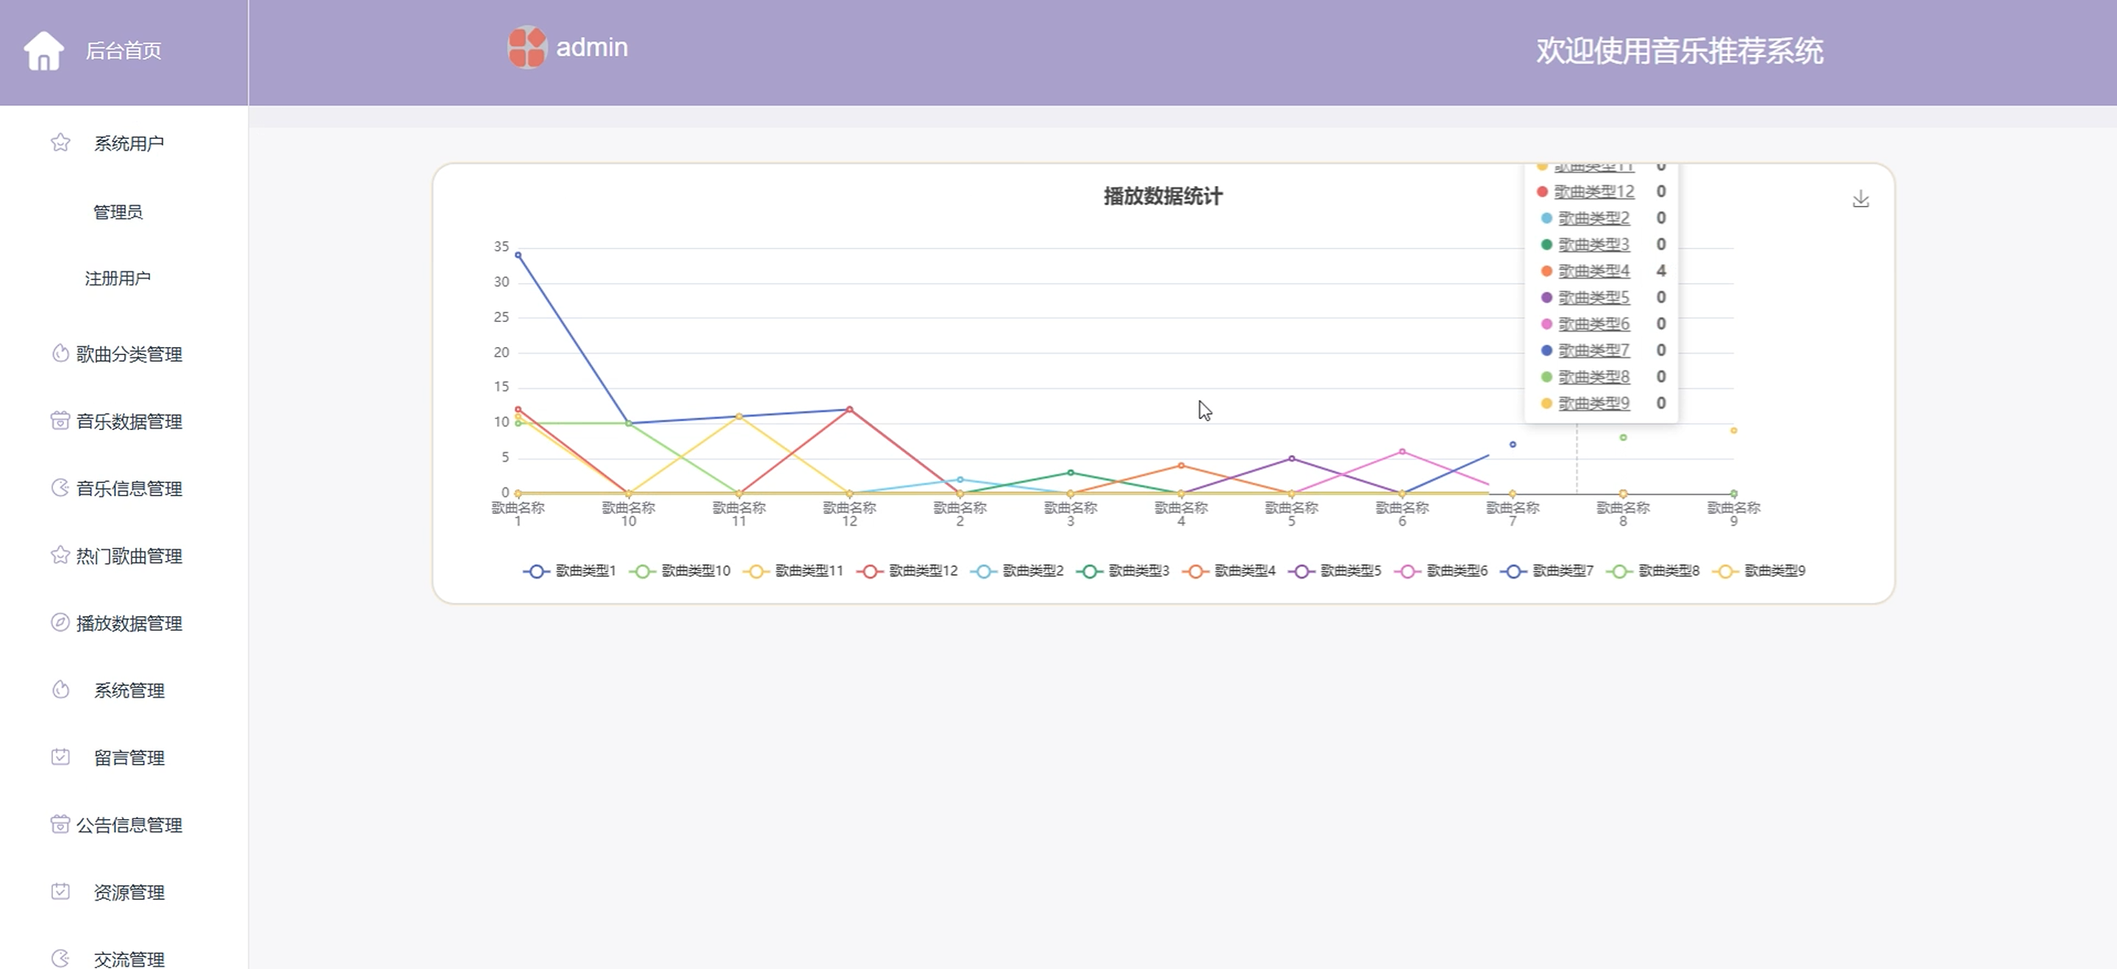Click the compass icon beside 播放数据管理
This screenshot has height=969, width=2117.
click(60, 623)
